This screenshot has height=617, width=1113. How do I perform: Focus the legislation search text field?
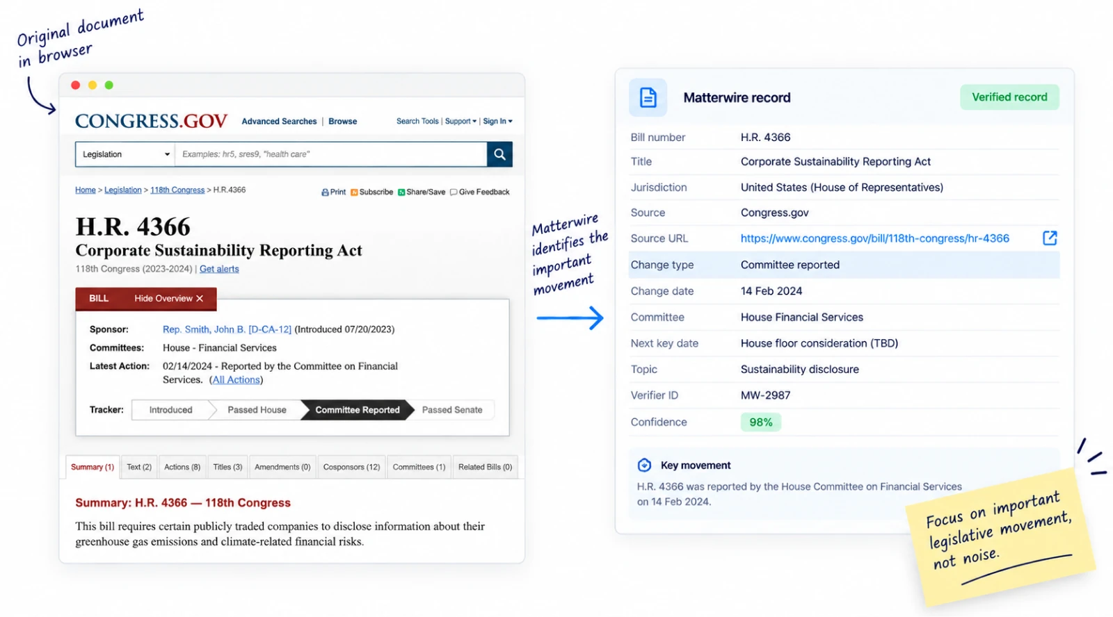330,154
